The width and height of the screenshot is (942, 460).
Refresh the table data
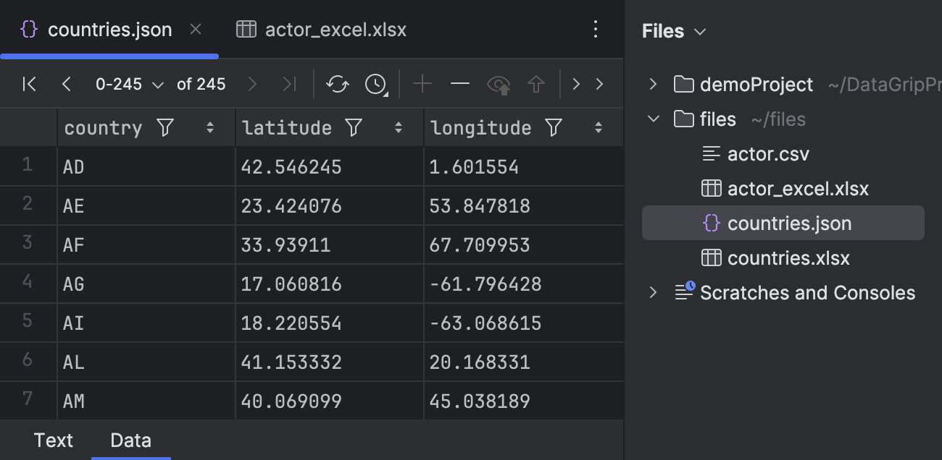tap(337, 84)
